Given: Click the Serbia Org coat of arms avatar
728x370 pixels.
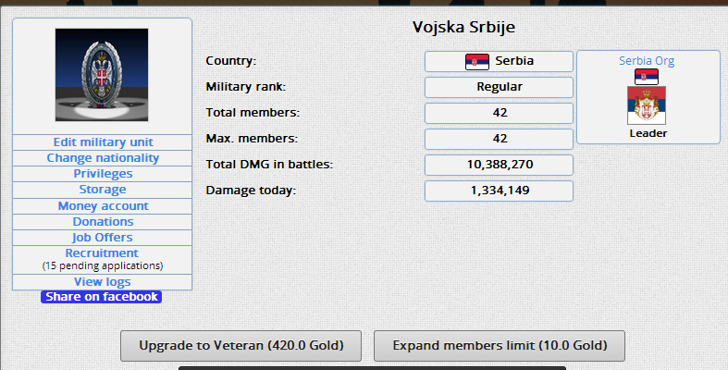Looking at the screenshot, I should coord(647,105).
